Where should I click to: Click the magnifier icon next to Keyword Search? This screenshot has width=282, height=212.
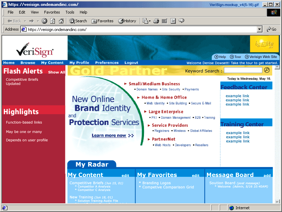click(x=267, y=70)
